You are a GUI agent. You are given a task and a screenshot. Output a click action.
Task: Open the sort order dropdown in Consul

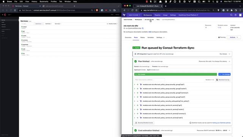[x=112, y=24]
